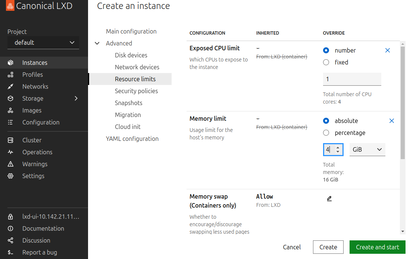Open Profiles via its sidebar icon
The height and width of the screenshot is (259, 410).
(10, 75)
